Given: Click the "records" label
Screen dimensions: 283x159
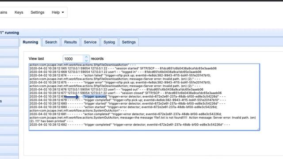Looking at the screenshot, I should pyautogui.click(x=97, y=59).
